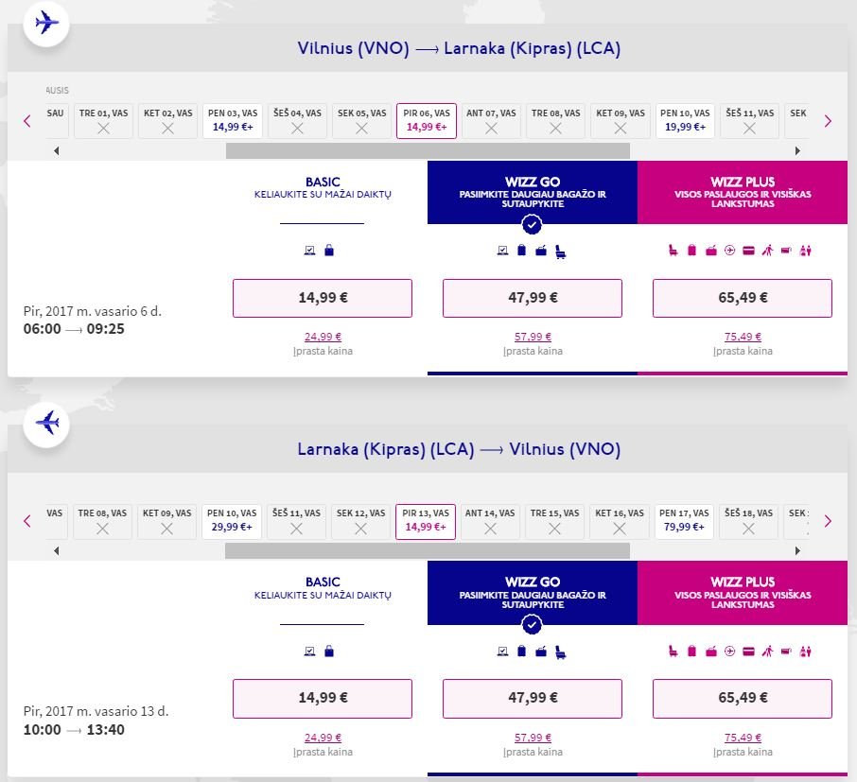Image resolution: width=857 pixels, height=782 pixels.
Task: Choose return WIZZ Plus fare 65,49 €
Action: [743, 698]
